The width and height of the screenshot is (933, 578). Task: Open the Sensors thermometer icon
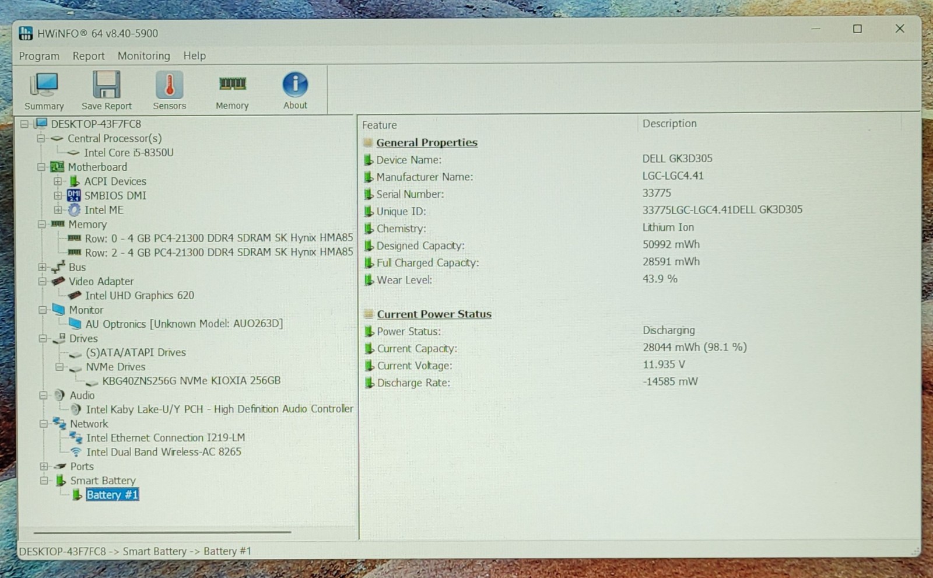click(170, 85)
